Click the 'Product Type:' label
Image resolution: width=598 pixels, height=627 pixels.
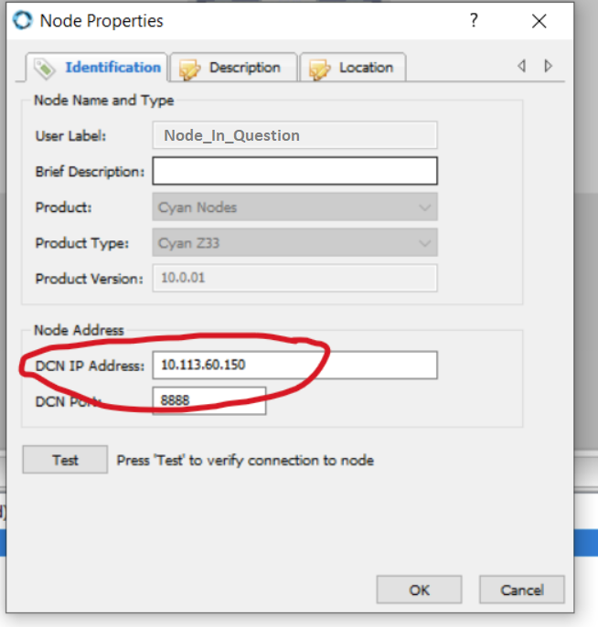(x=82, y=243)
